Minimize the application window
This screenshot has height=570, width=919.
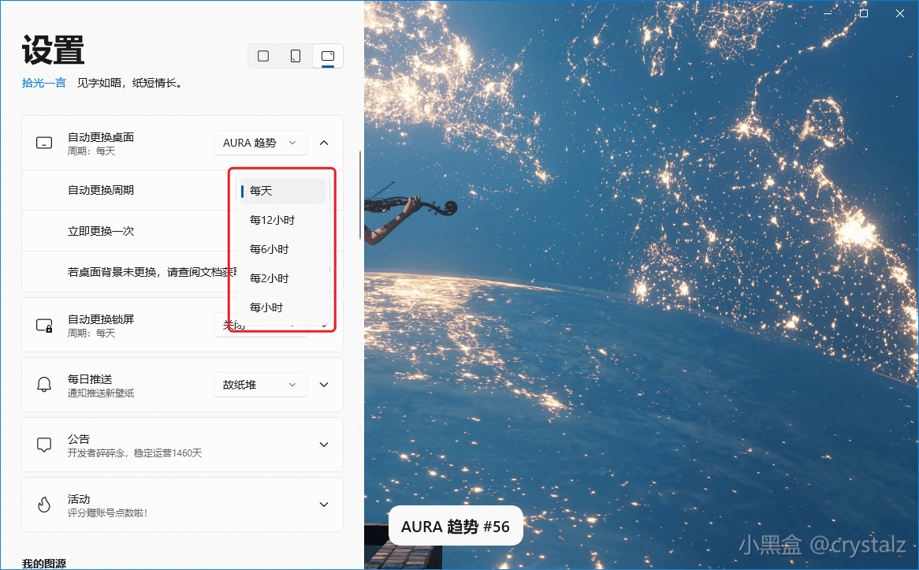(828, 13)
